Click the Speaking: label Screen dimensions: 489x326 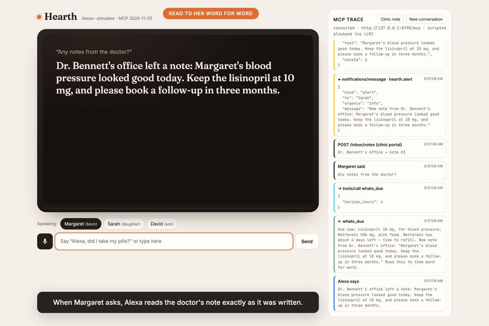[47, 223]
